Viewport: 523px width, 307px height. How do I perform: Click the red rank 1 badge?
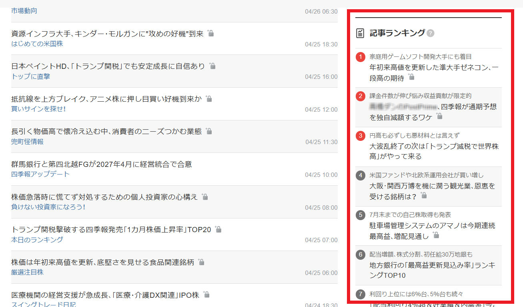click(x=361, y=57)
